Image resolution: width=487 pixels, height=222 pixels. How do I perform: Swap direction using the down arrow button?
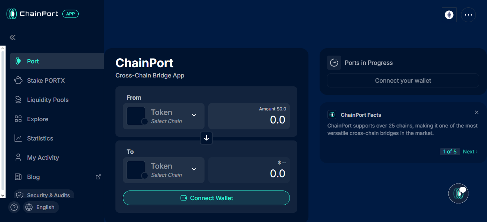[x=206, y=138]
